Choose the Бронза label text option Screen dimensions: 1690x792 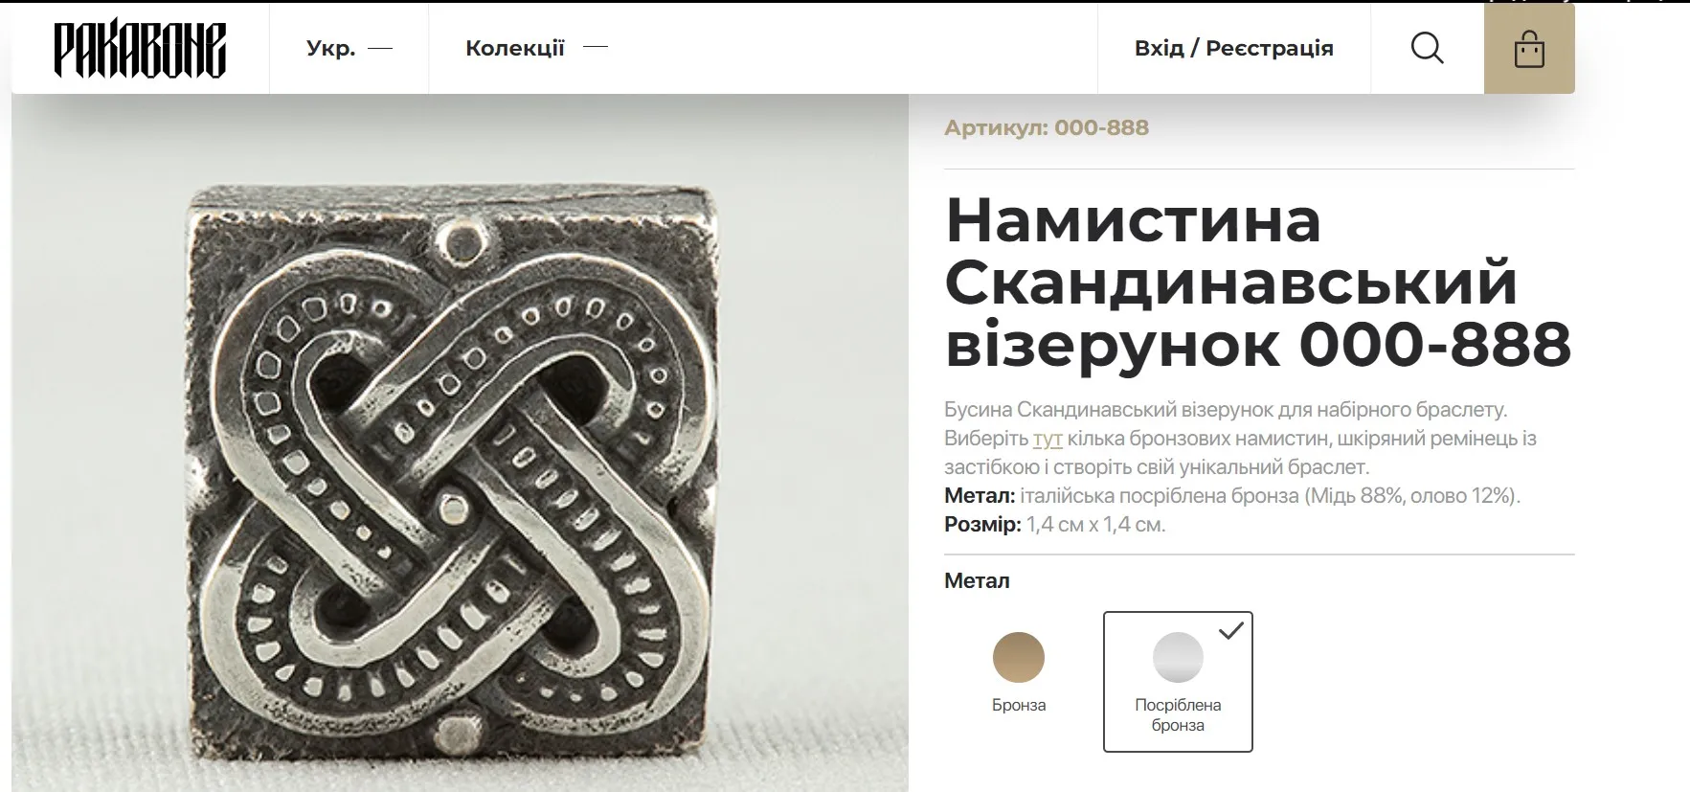click(x=1019, y=705)
